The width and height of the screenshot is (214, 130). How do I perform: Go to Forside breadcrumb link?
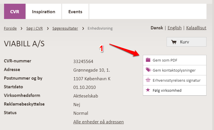10,28
